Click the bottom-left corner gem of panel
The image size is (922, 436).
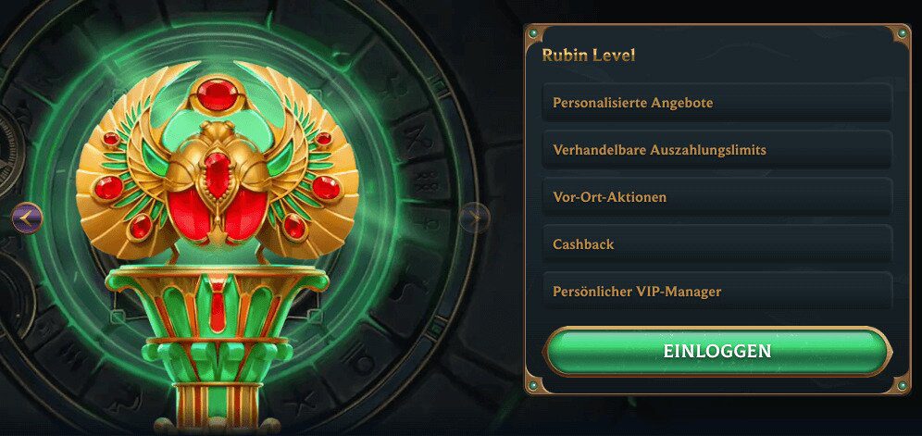tap(533, 385)
